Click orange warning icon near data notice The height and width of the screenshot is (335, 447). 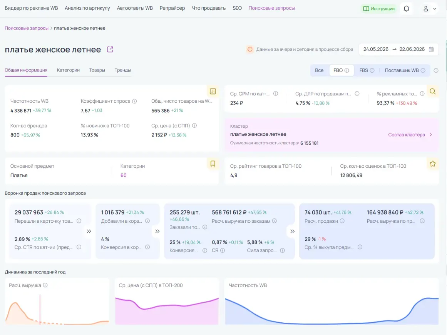[x=250, y=49]
